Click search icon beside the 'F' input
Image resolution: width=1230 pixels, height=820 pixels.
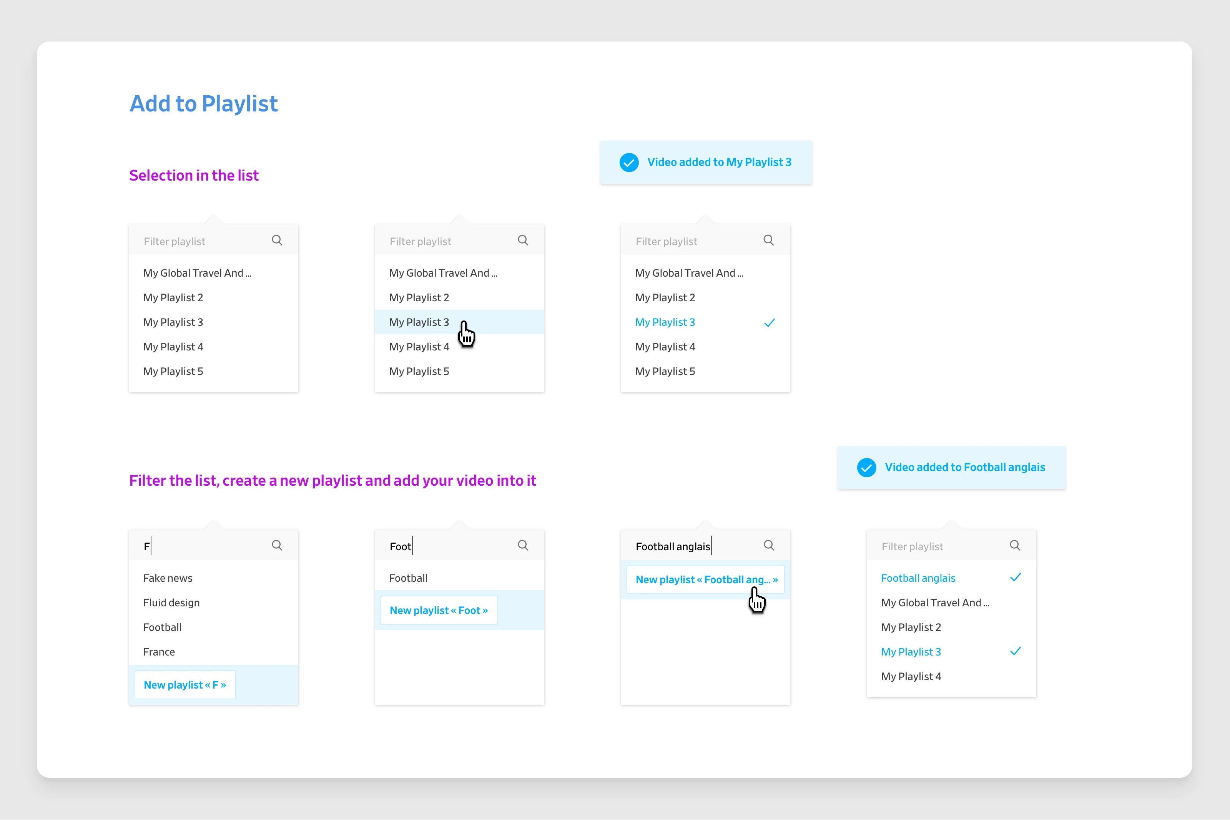tap(277, 545)
